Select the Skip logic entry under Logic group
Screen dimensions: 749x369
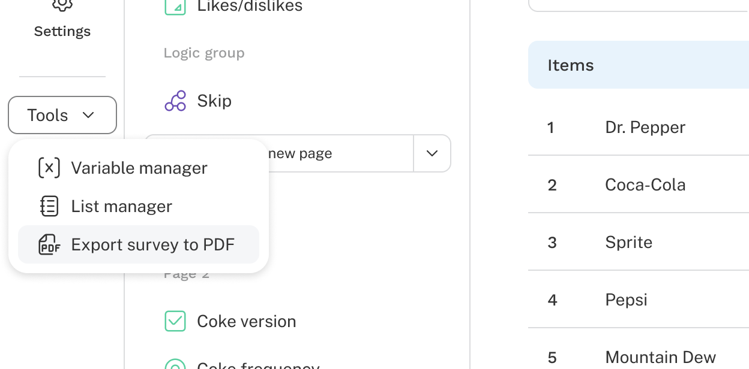[214, 101]
